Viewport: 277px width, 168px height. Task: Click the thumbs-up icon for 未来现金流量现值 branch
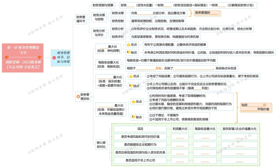[x=133, y=102]
